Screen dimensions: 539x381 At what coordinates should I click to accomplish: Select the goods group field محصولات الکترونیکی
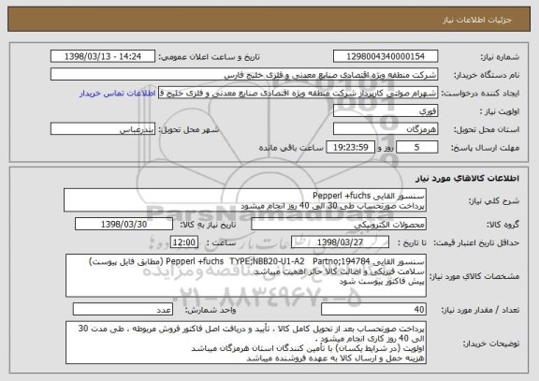[x=339, y=225]
